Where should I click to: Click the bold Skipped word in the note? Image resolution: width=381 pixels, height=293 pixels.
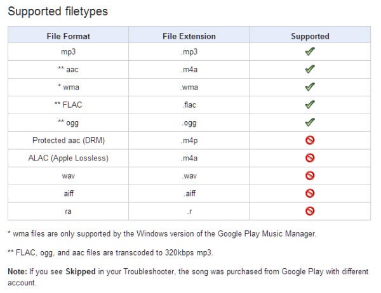(x=81, y=271)
